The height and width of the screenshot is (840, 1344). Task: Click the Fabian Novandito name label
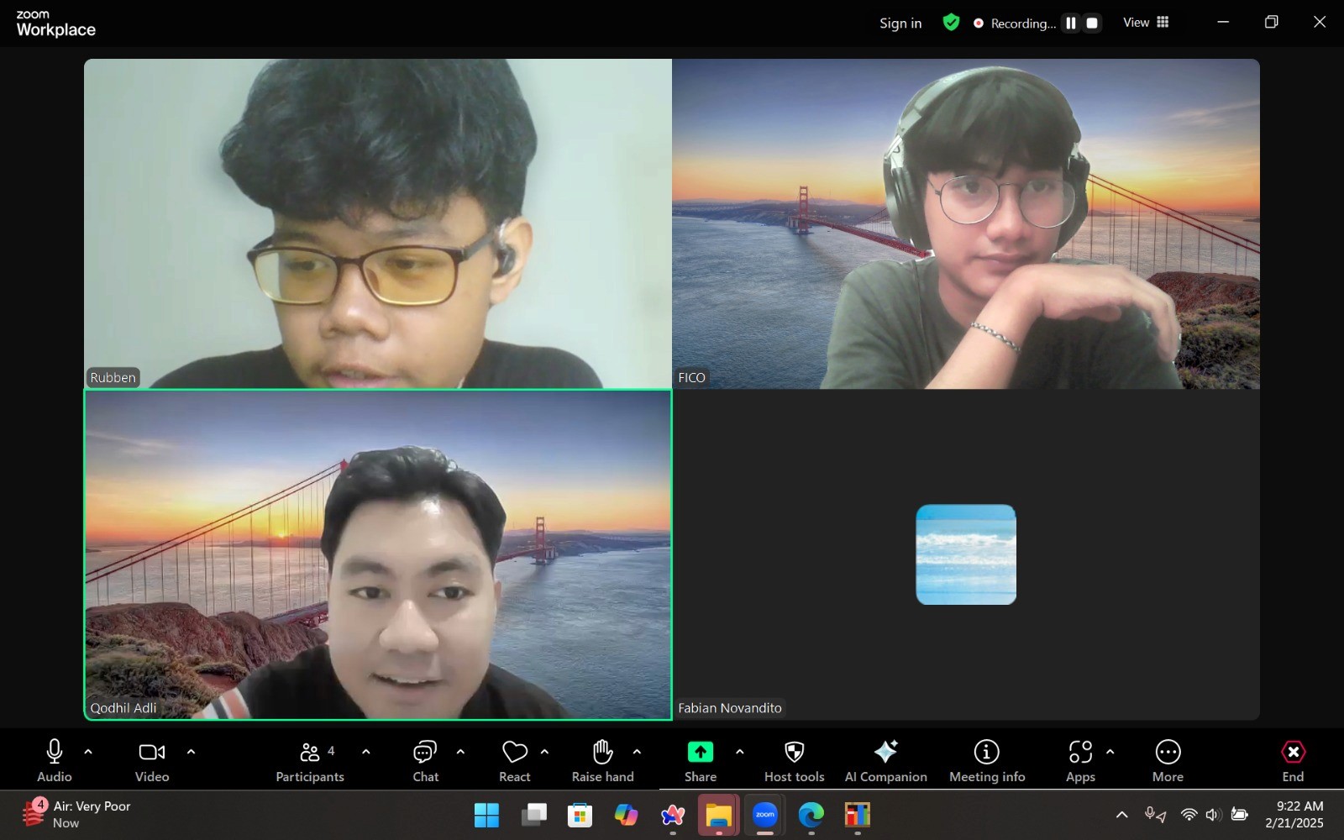pyautogui.click(x=730, y=708)
